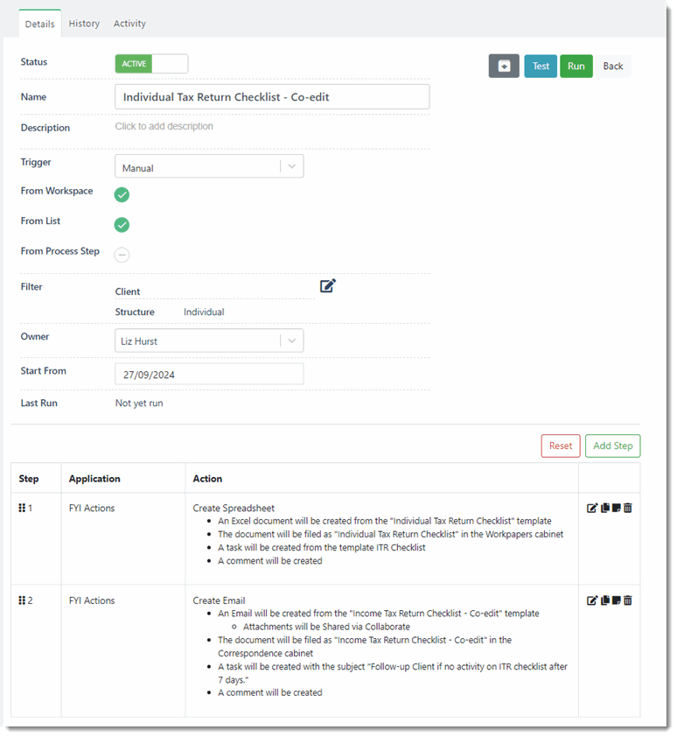Edit step 1 Create Spreadsheet
The image size is (677, 737).
click(x=592, y=508)
